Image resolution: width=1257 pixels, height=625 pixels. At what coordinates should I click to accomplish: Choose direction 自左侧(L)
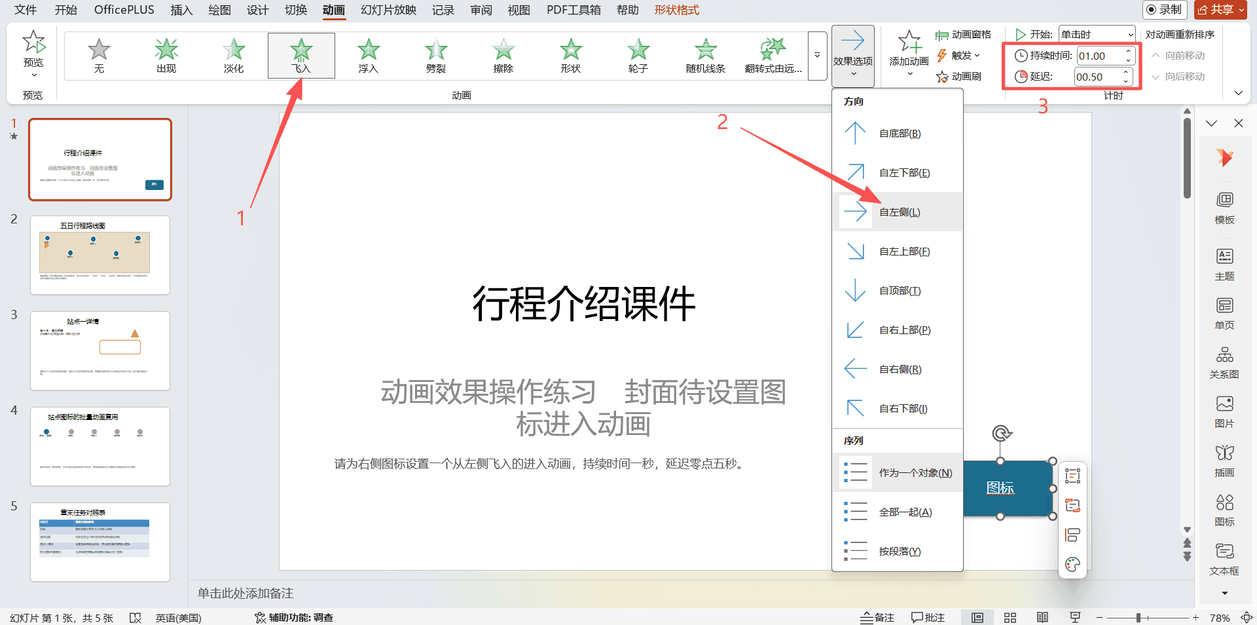[898, 212]
